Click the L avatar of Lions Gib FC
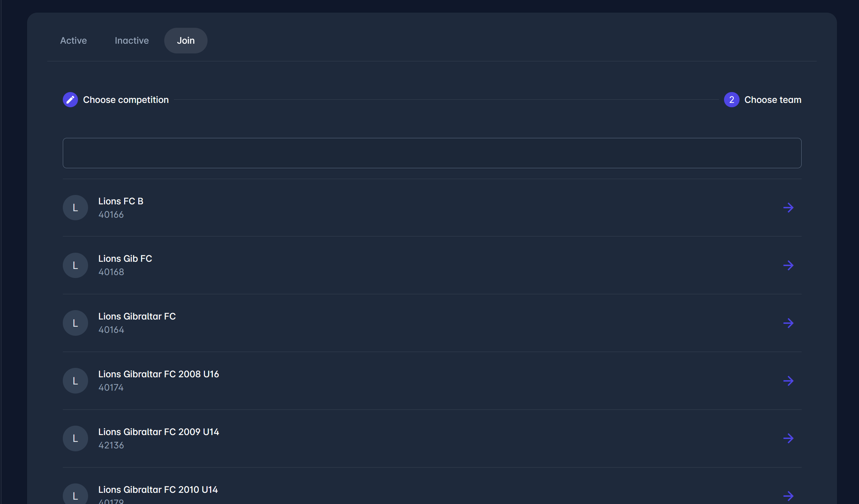This screenshot has width=859, height=504. pos(75,265)
